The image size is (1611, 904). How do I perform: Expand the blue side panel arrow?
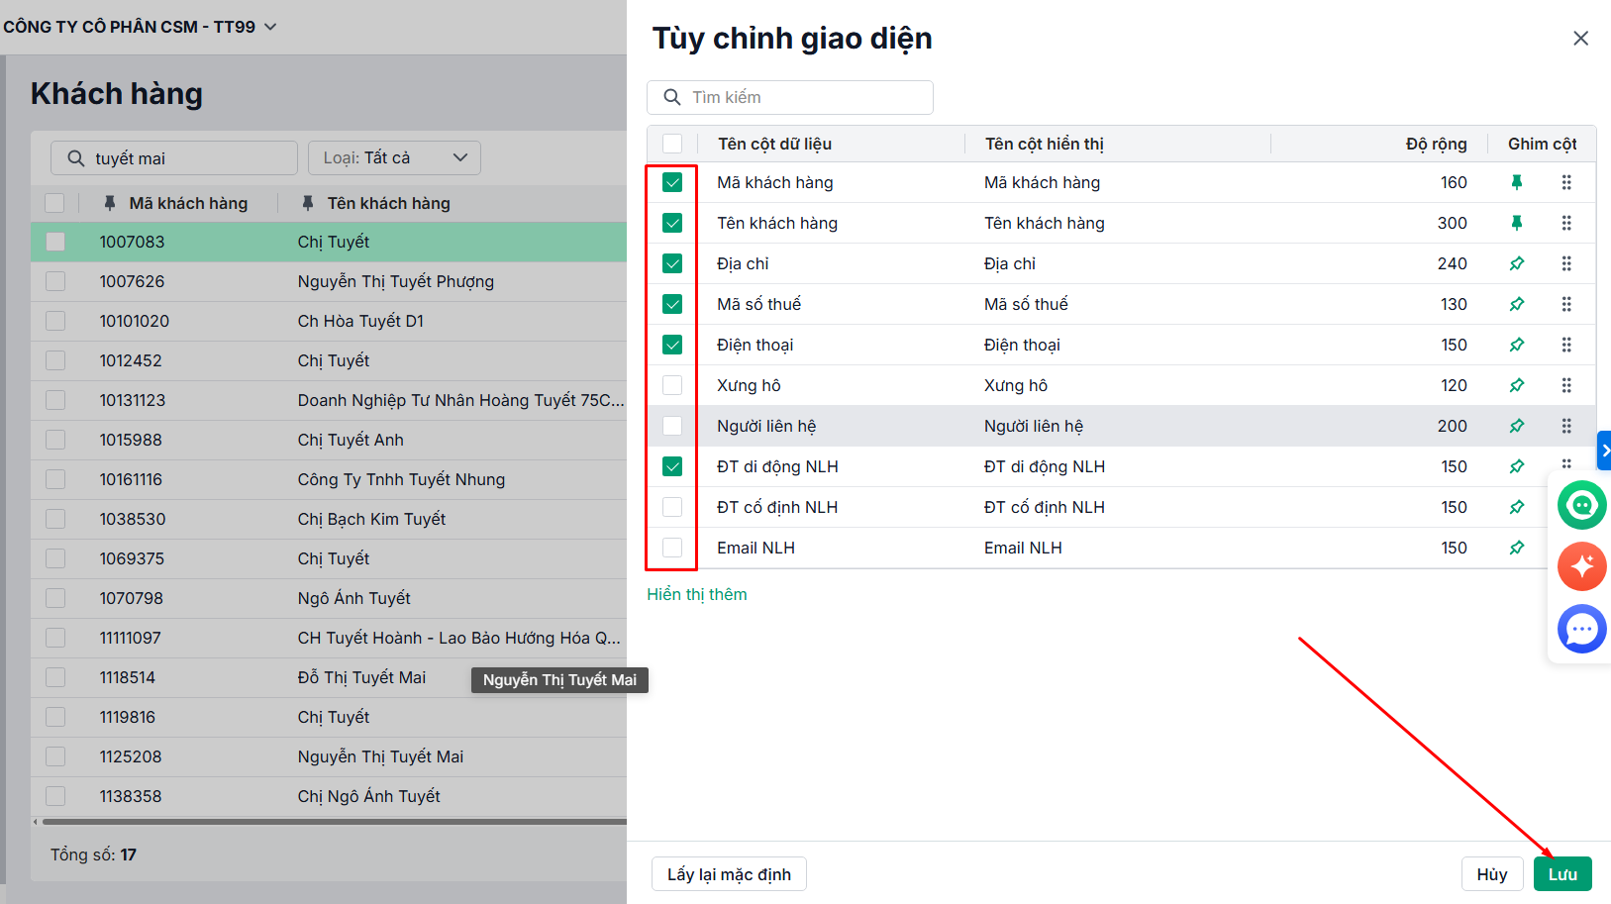tap(1604, 451)
